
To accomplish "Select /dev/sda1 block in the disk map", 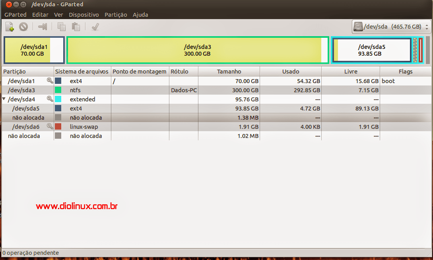I will tap(34, 50).
